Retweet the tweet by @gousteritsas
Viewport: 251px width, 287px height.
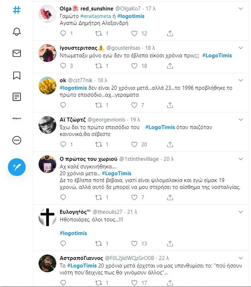99,66
